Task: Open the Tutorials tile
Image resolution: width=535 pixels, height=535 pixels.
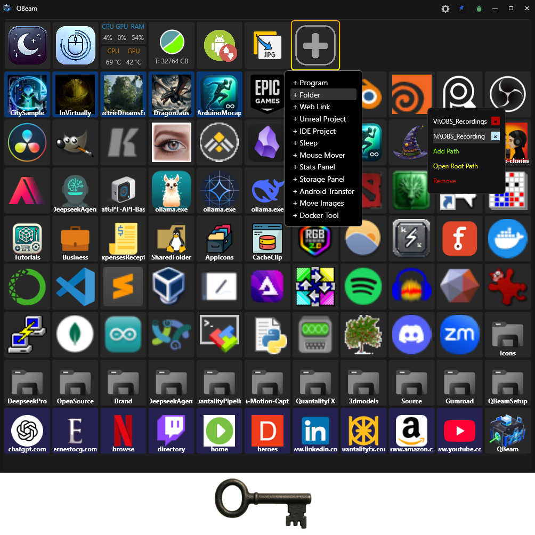Action: 28,239
